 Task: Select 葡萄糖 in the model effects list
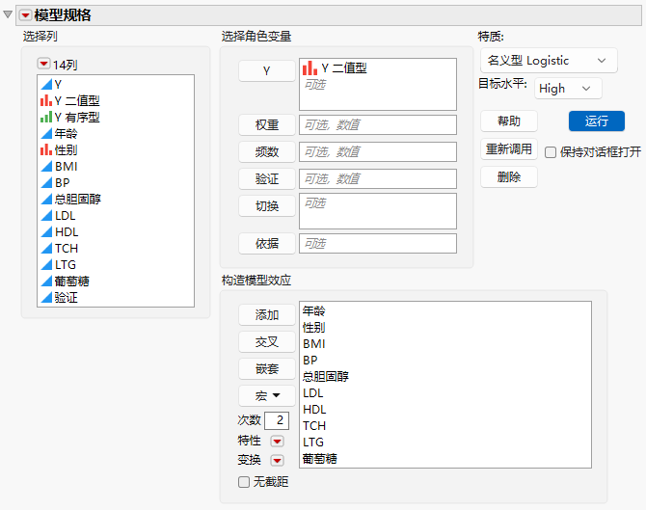320,459
